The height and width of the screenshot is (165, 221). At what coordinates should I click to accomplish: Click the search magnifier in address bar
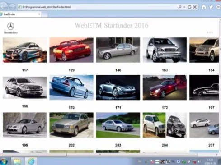pos(180,7)
